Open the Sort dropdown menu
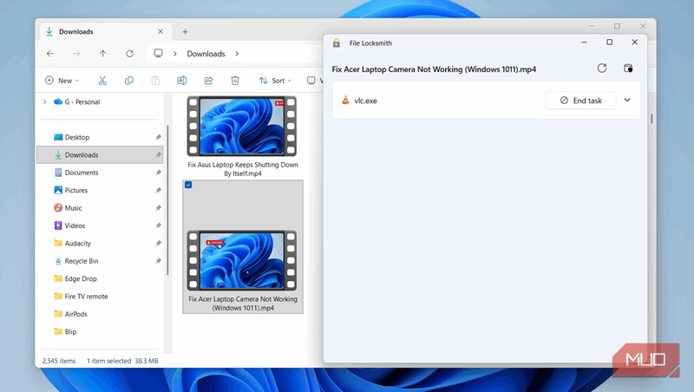Screen dimensions: 694x392 277,81
